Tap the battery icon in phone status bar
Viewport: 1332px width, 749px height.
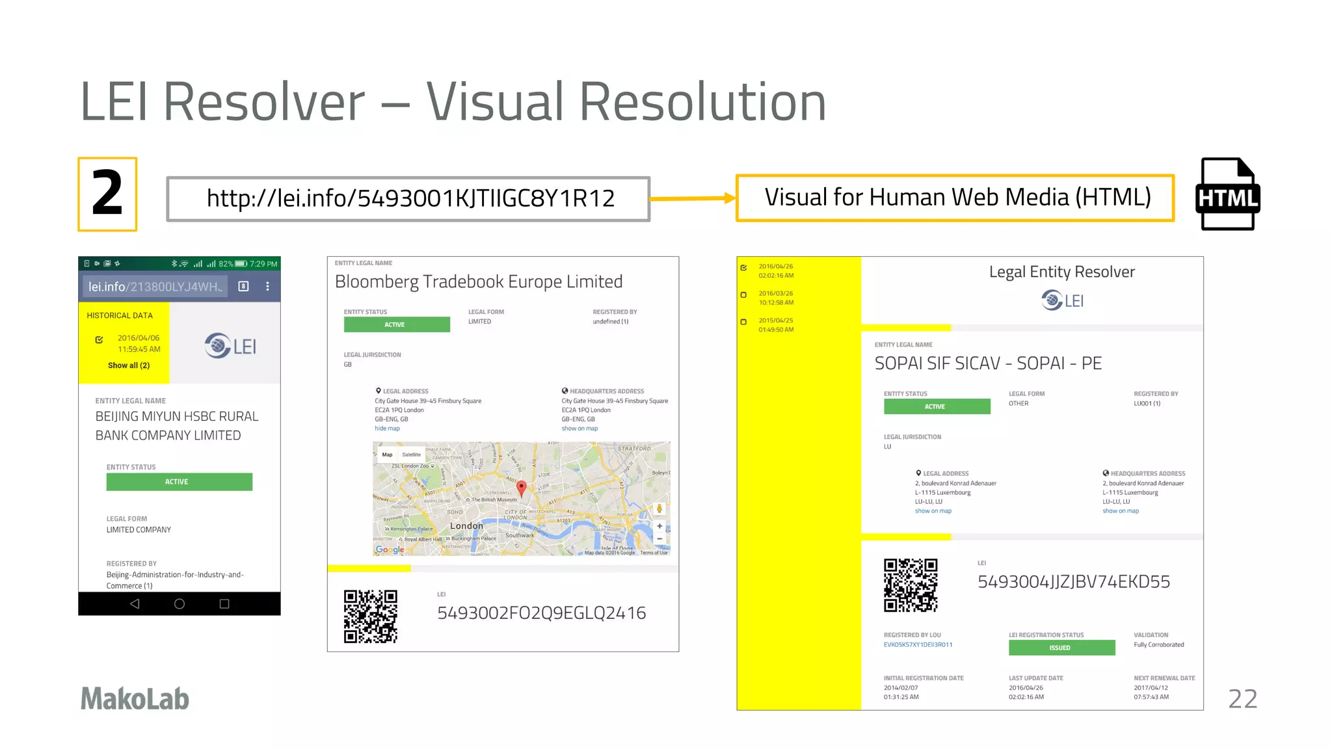click(x=241, y=264)
